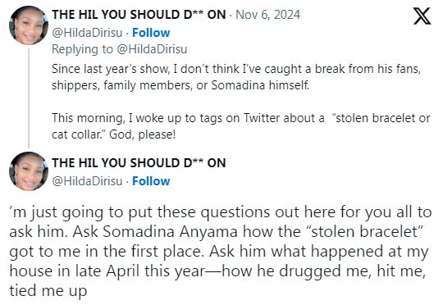Click display name beside the Nov 6 date
The width and height of the screenshot is (443, 305).
pos(139,15)
